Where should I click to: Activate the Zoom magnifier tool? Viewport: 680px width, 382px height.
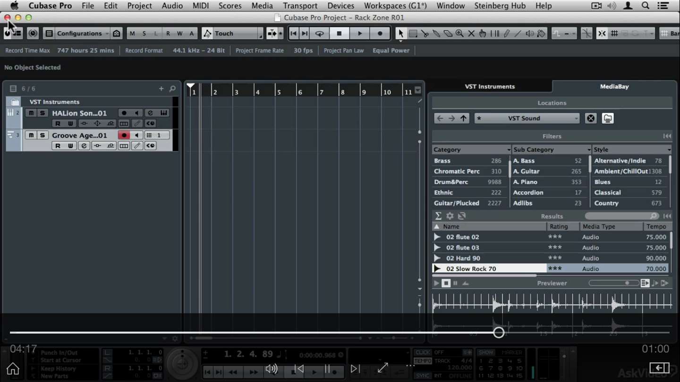click(x=459, y=33)
